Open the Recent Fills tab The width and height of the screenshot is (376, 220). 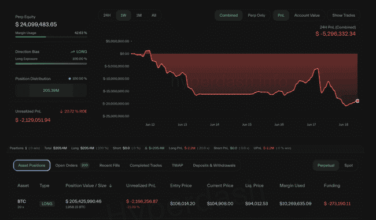pos(109,165)
